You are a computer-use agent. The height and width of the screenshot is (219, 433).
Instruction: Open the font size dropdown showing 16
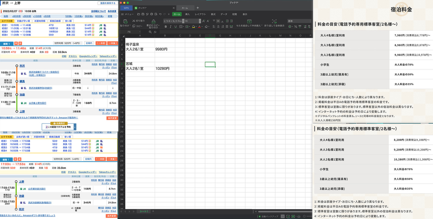pyautogui.click(x=200, y=21)
